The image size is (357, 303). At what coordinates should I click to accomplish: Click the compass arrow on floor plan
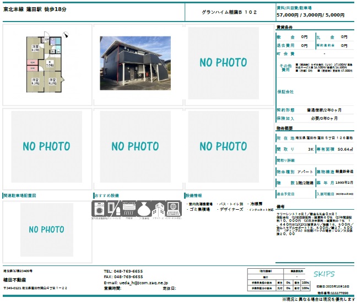66,36
